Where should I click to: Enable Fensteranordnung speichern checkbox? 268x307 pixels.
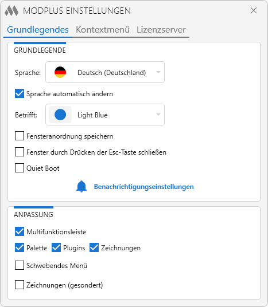[20, 136]
